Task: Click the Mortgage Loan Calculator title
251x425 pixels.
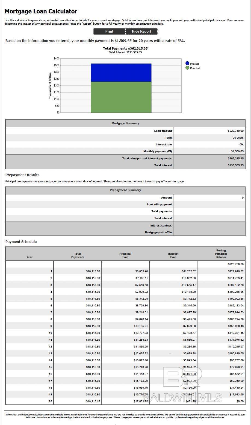Action: point(41,12)
